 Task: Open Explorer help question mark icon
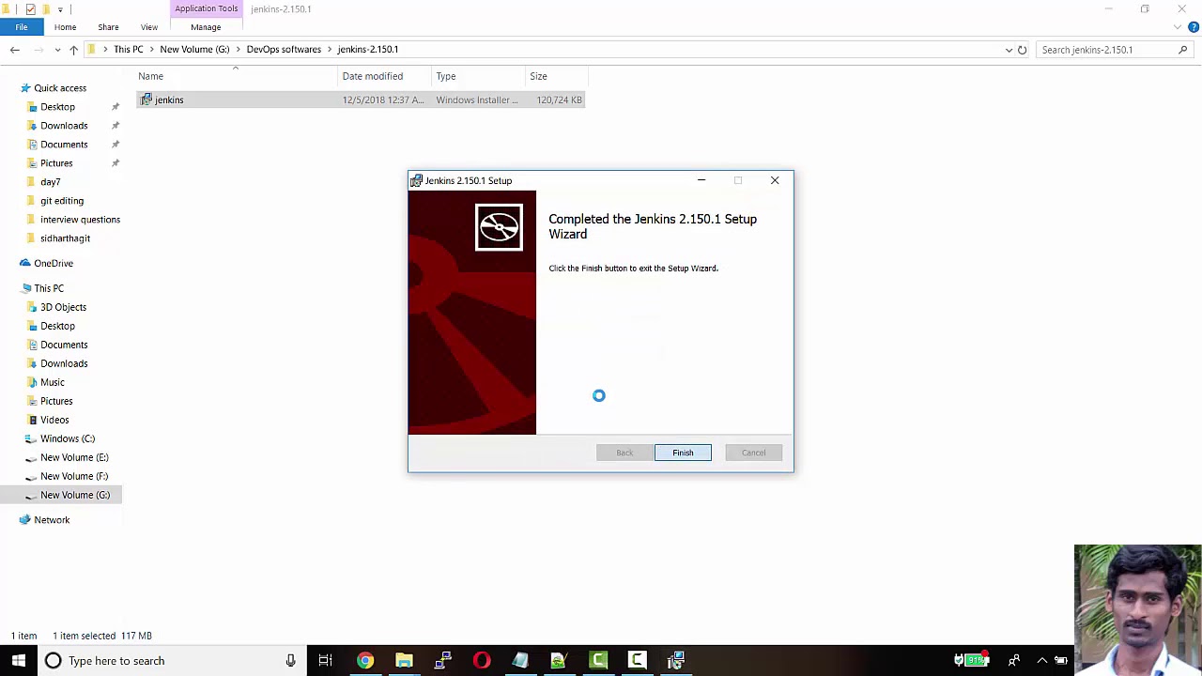click(x=1194, y=27)
